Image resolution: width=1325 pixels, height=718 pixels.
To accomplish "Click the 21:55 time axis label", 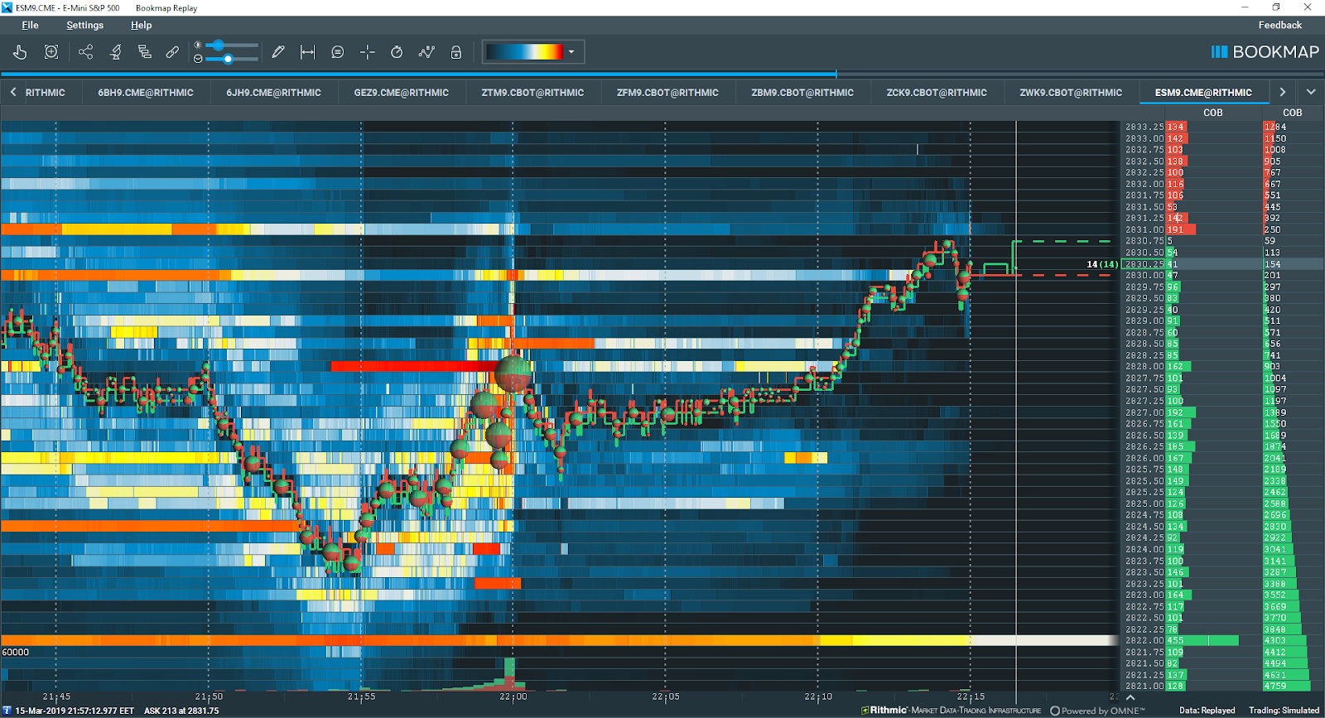I will [361, 697].
